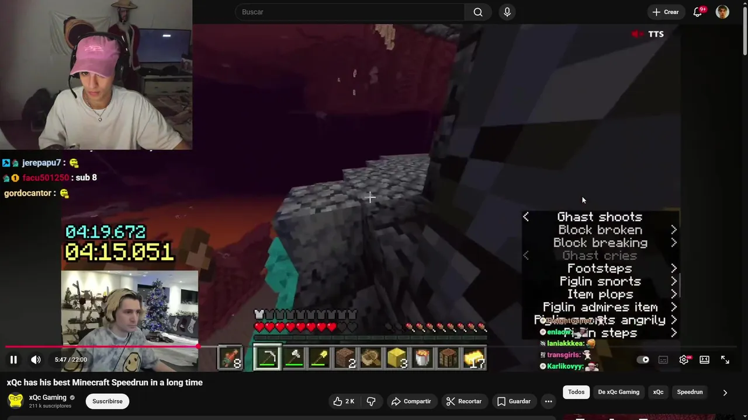
Task: Open more actions three-dot menu
Action: coord(548,401)
